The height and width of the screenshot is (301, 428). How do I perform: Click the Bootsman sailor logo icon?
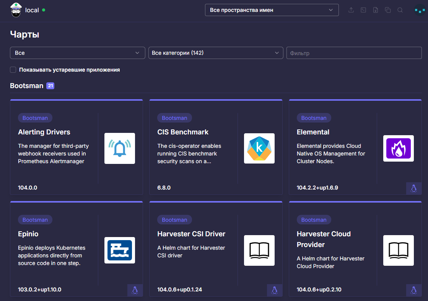click(x=16, y=10)
